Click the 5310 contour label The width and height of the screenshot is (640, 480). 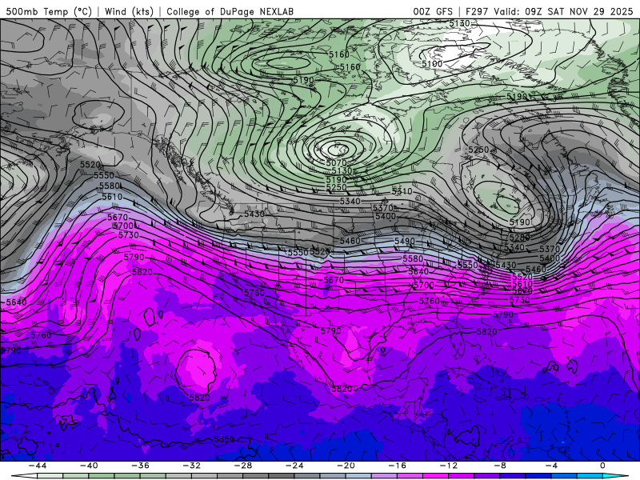tap(402, 191)
